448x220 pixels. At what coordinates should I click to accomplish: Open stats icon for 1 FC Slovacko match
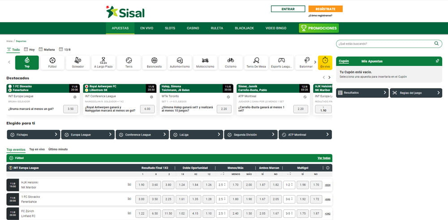[129, 199]
